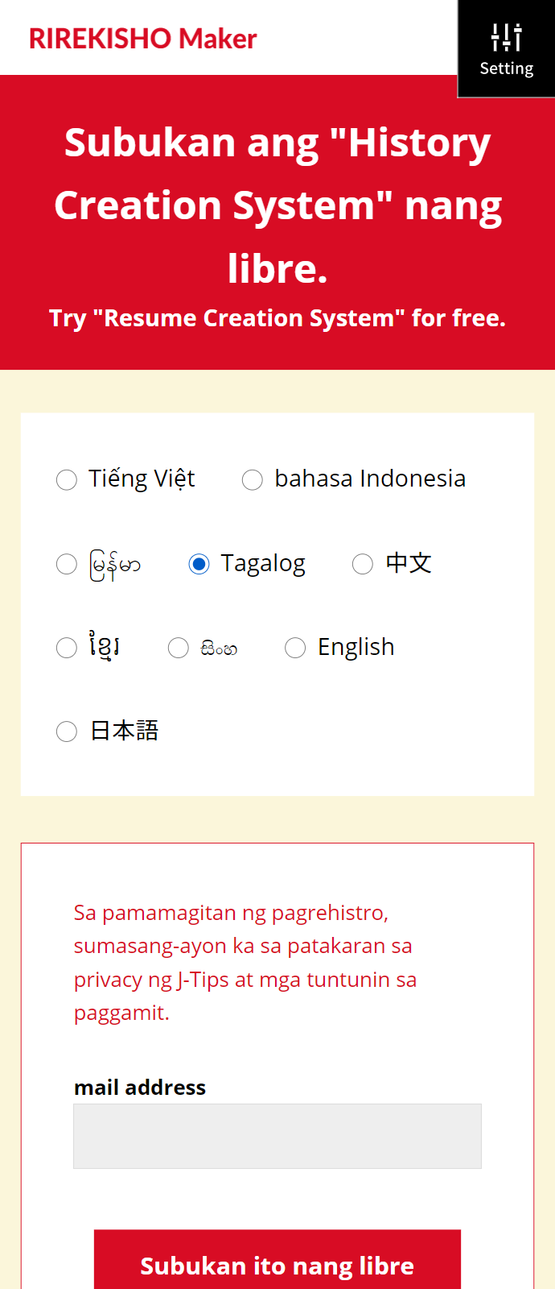This screenshot has width=555, height=1289.
Task: Click the Subukan ito nang libre button
Action: tap(277, 1260)
